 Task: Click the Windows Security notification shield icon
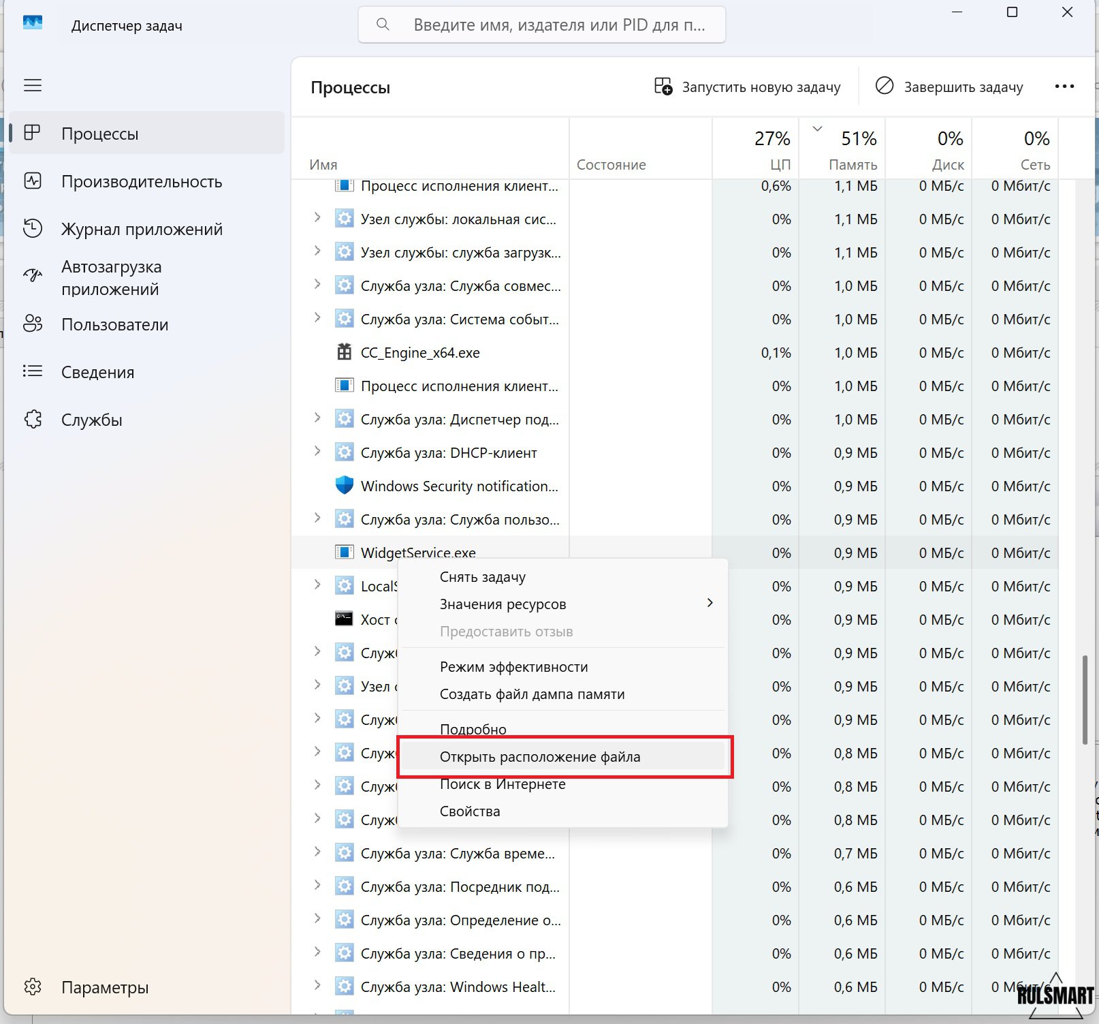click(345, 485)
